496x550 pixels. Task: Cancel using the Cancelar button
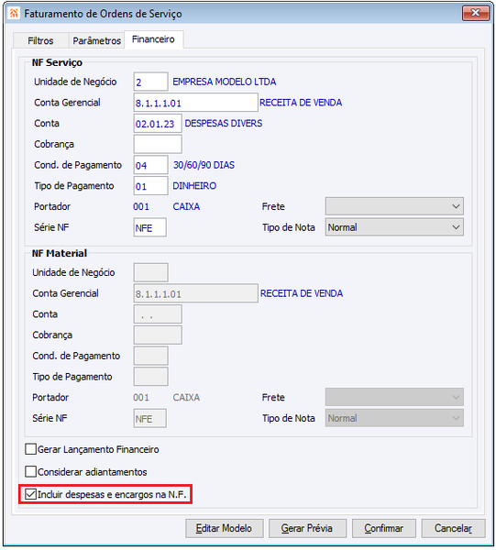click(x=453, y=528)
